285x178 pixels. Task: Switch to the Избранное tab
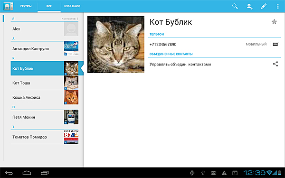72,6
